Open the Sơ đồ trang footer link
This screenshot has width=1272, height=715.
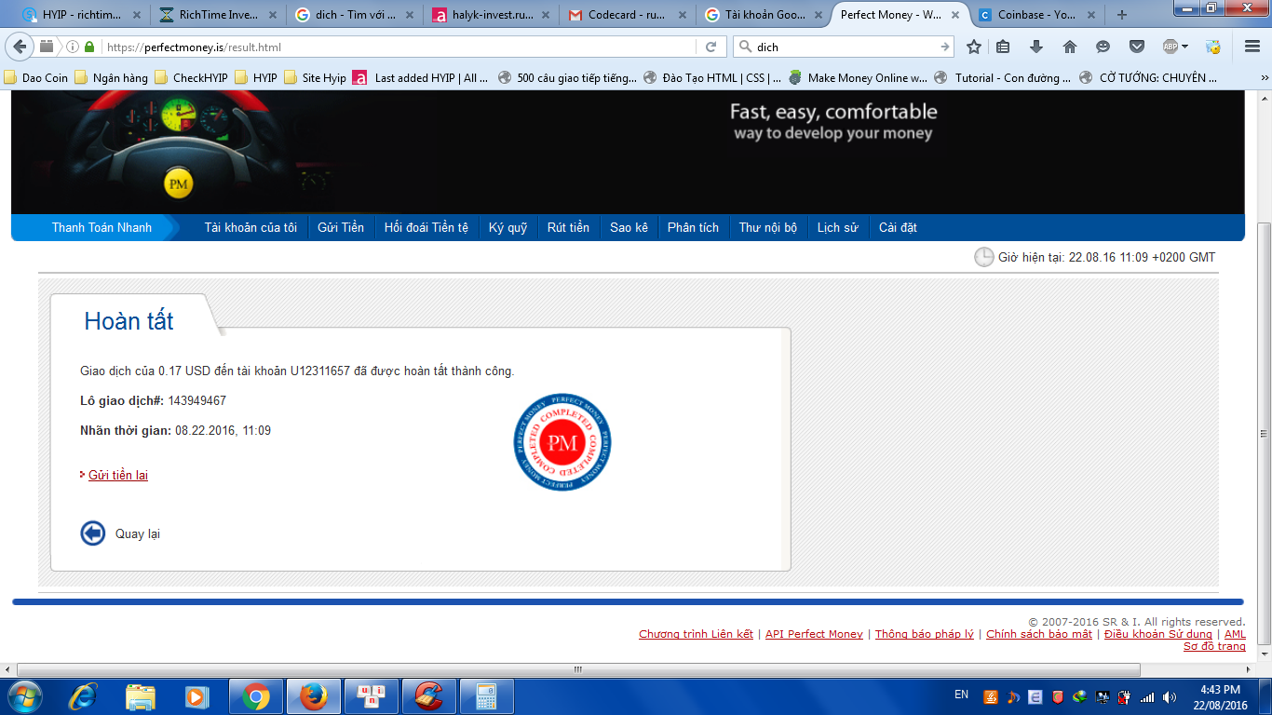[1214, 646]
